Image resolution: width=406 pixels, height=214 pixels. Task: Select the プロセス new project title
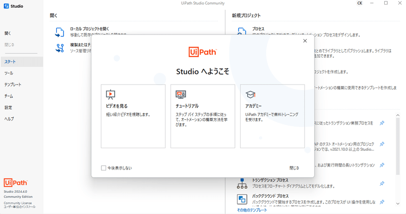click(x=258, y=29)
